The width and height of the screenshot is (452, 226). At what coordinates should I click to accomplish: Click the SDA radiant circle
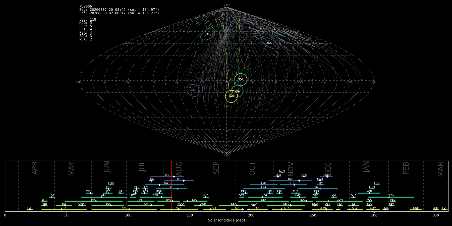point(237,91)
